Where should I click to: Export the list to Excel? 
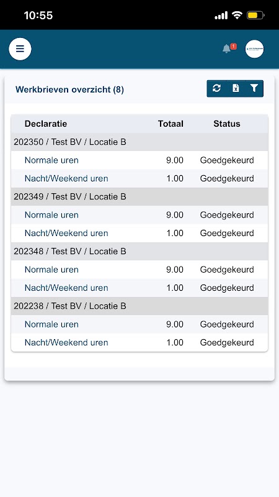[x=236, y=88]
